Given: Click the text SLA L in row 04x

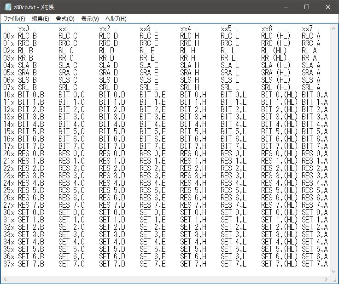Looking at the screenshot, I should 230,65.
